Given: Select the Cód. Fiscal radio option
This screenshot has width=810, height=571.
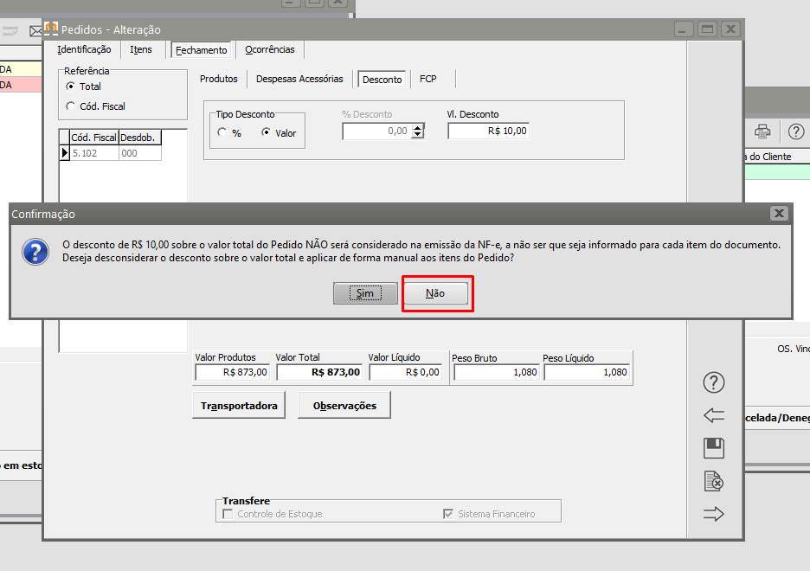Looking at the screenshot, I should pos(71,106).
